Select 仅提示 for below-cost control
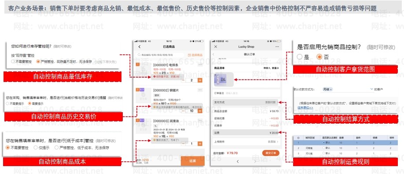Image resolution: width=404 pixels, height=174 pixels. click(x=36, y=148)
